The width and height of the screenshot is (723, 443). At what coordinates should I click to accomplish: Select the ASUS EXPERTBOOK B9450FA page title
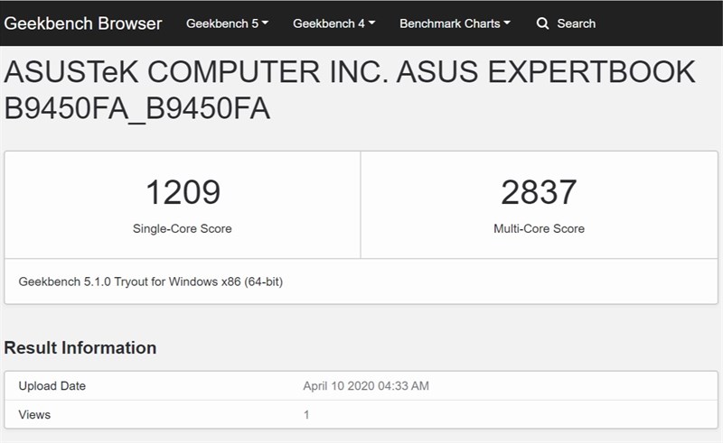pos(350,90)
